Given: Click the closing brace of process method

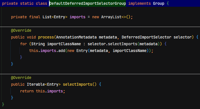Looking at the screenshot, I should (x=12, y=64).
